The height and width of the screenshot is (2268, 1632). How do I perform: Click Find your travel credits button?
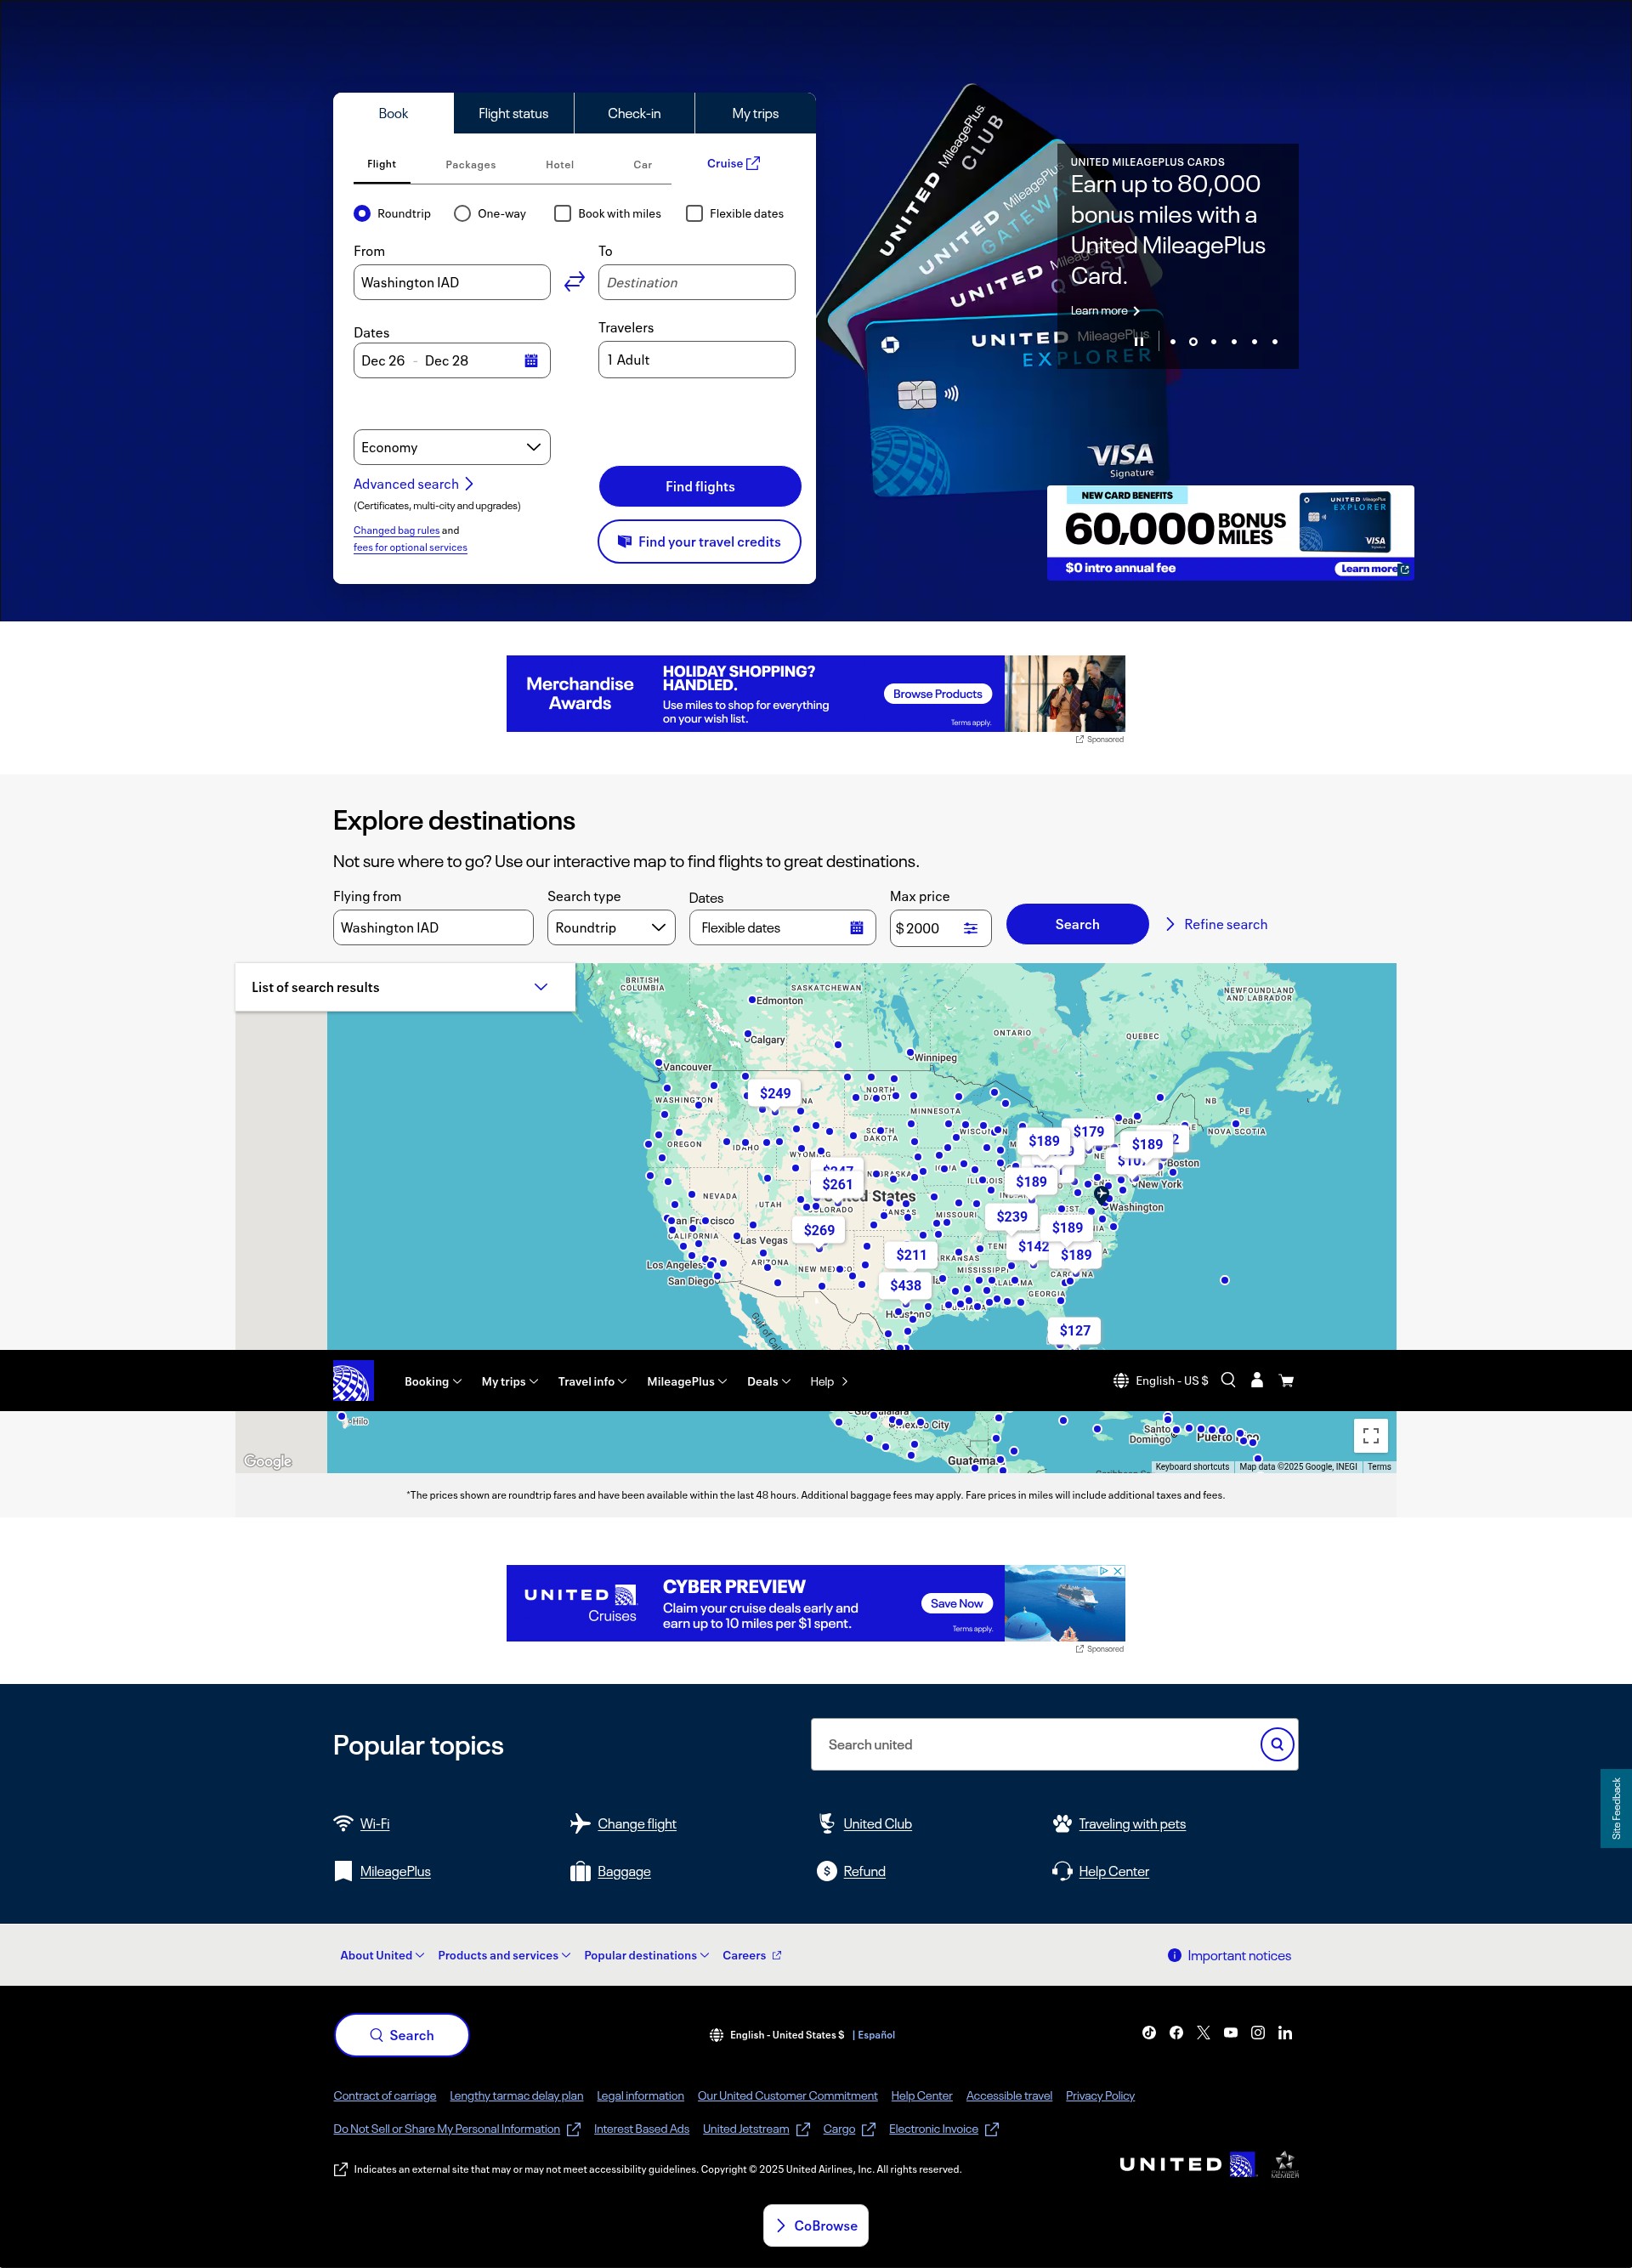[699, 541]
